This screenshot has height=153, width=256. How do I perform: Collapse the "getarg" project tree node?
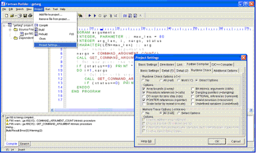4,25
